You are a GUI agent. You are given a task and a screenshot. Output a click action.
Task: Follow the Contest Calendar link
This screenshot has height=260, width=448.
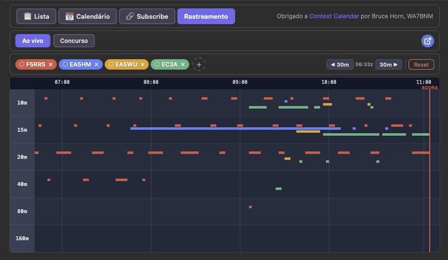coord(334,16)
